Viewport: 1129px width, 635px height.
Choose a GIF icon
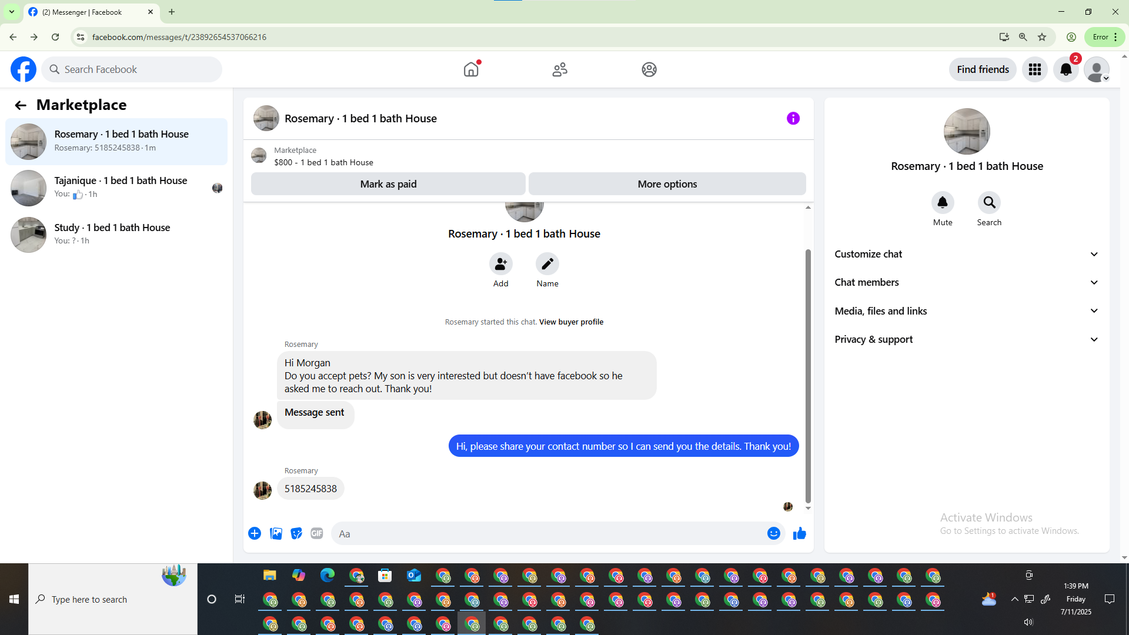pos(317,533)
